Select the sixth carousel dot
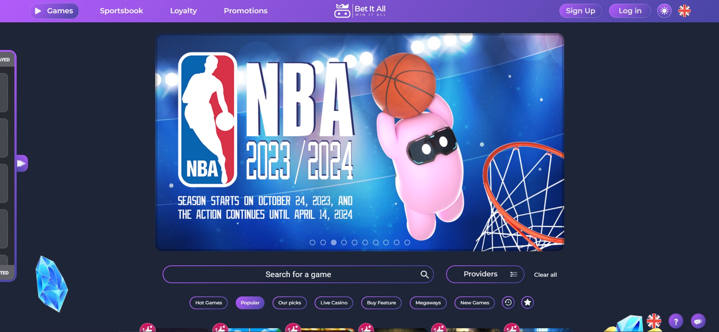Image resolution: width=719 pixels, height=332 pixels. tap(365, 242)
